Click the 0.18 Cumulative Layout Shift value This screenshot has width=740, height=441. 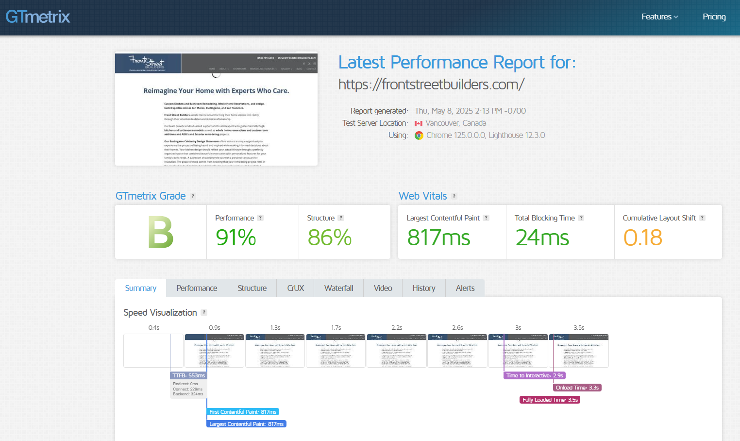[642, 237]
